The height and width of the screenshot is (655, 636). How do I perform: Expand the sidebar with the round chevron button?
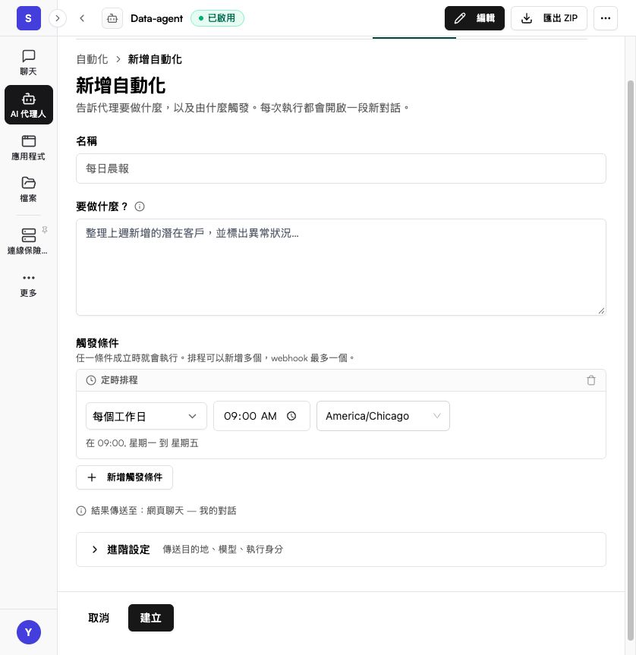[58, 18]
